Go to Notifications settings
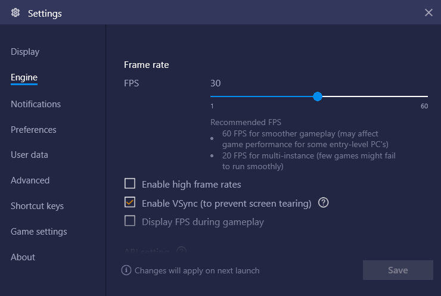The height and width of the screenshot is (296, 441). (x=36, y=104)
